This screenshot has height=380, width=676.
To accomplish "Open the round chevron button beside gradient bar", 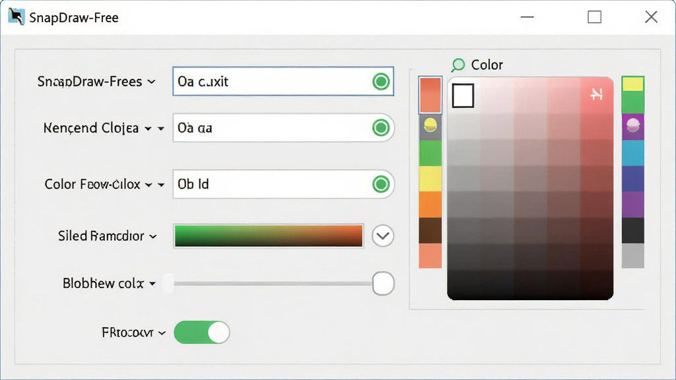I will point(383,236).
